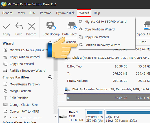This screenshot has width=150, height=123.
Task: Click sidebar Migrate OS to SSD/HD icon
Action: pos(5,50)
